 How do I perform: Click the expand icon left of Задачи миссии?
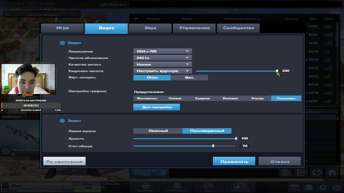click(x=7, y=14)
